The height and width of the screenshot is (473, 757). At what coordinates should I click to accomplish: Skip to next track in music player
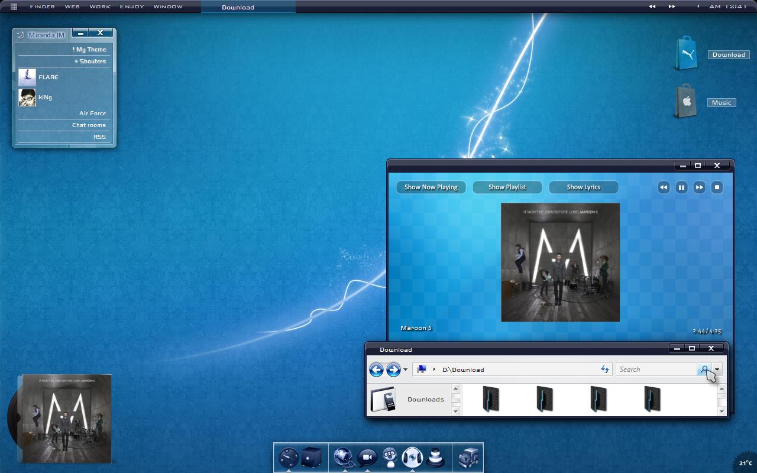699,187
